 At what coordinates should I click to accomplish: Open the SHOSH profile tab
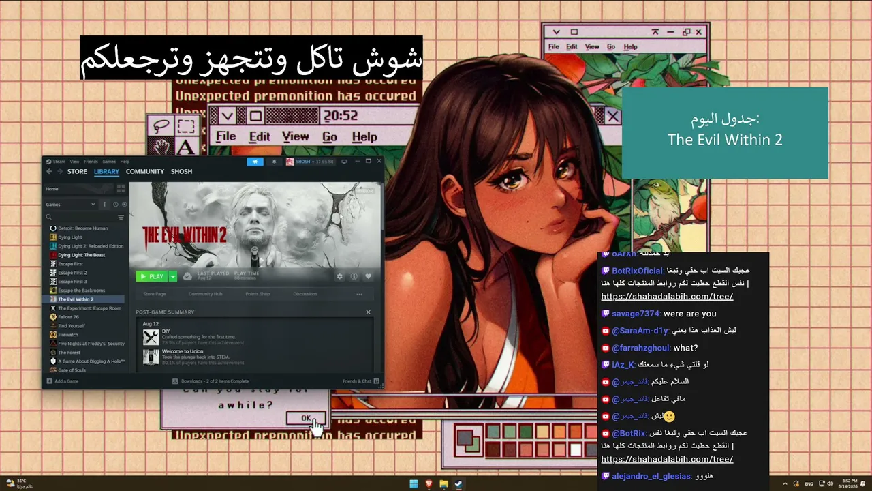click(x=181, y=171)
